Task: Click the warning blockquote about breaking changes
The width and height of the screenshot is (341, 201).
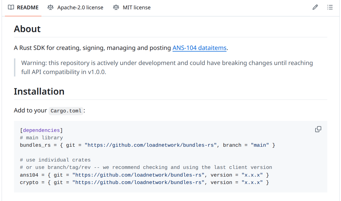Action: [167, 67]
